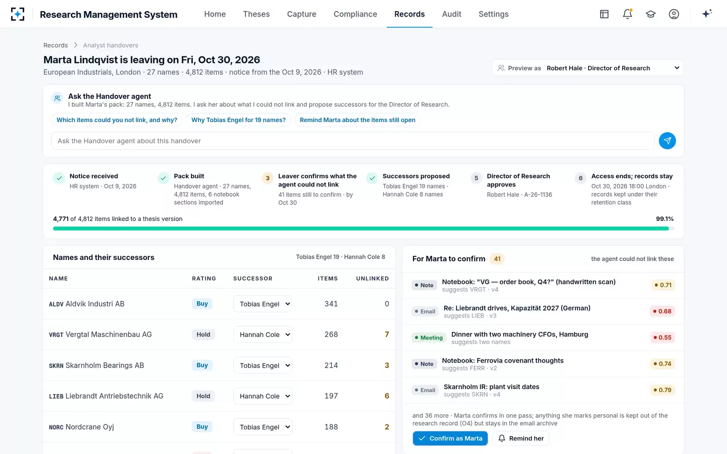Select the step 3 badge for Leaver confirms
727x454 pixels.
pyautogui.click(x=268, y=178)
